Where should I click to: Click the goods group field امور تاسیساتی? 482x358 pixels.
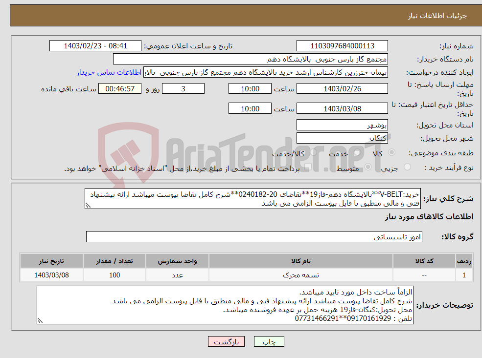(x=254, y=236)
